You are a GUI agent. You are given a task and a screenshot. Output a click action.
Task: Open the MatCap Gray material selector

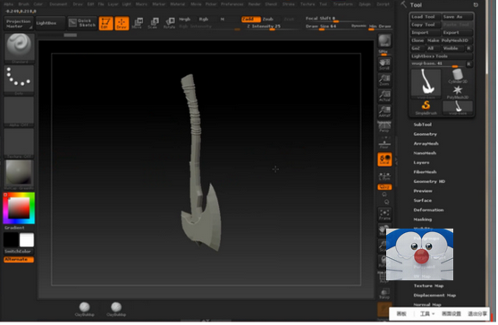pyautogui.click(x=19, y=174)
